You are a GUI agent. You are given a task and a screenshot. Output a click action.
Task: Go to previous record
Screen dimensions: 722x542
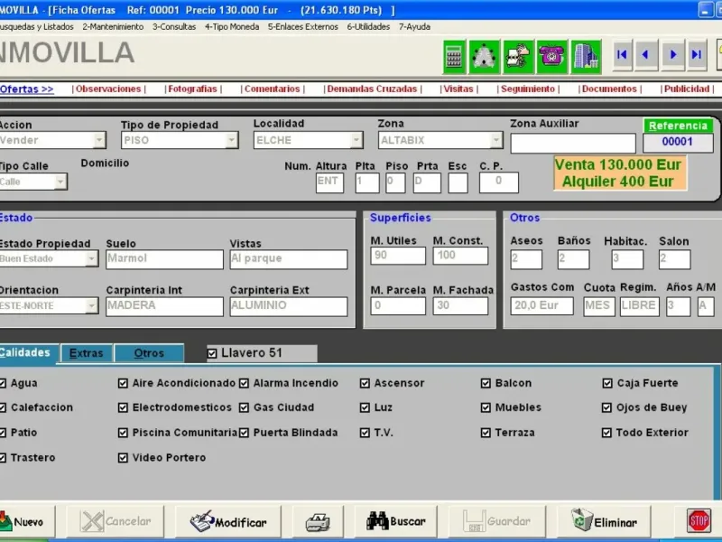tap(646, 55)
